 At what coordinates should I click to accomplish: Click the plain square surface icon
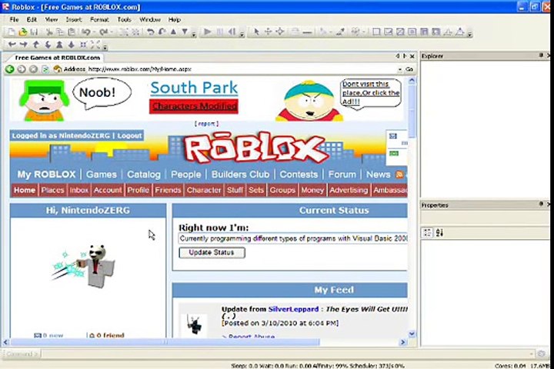point(376,32)
